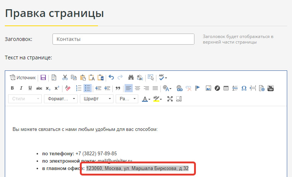Open the yellow background highlight color picker

(x=158, y=99)
